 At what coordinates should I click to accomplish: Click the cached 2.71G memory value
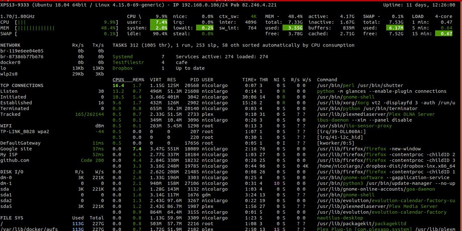[x=347, y=34]
